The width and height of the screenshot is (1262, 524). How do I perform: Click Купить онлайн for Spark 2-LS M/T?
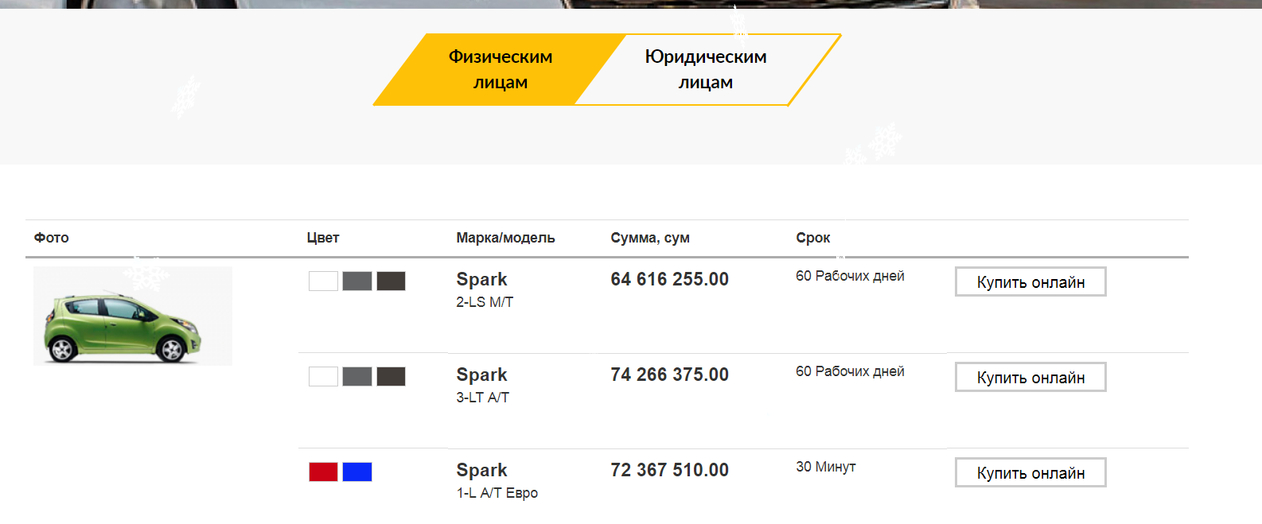tap(1030, 282)
